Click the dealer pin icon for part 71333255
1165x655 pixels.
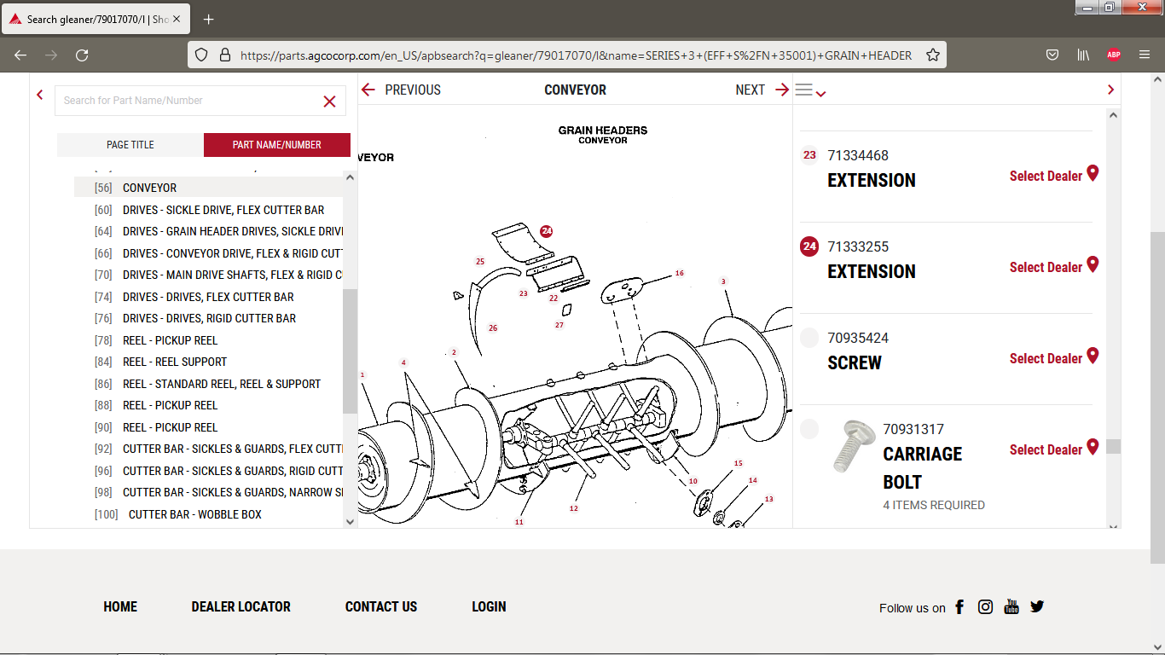[x=1093, y=264]
